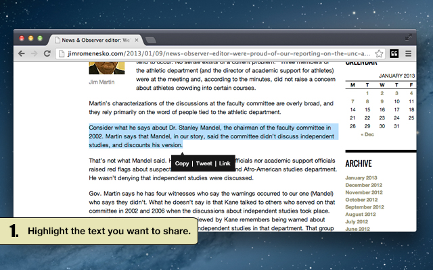Open calendar day 9 link
The height and width of the screenshot is (270, 433).
tap(382, 101)
